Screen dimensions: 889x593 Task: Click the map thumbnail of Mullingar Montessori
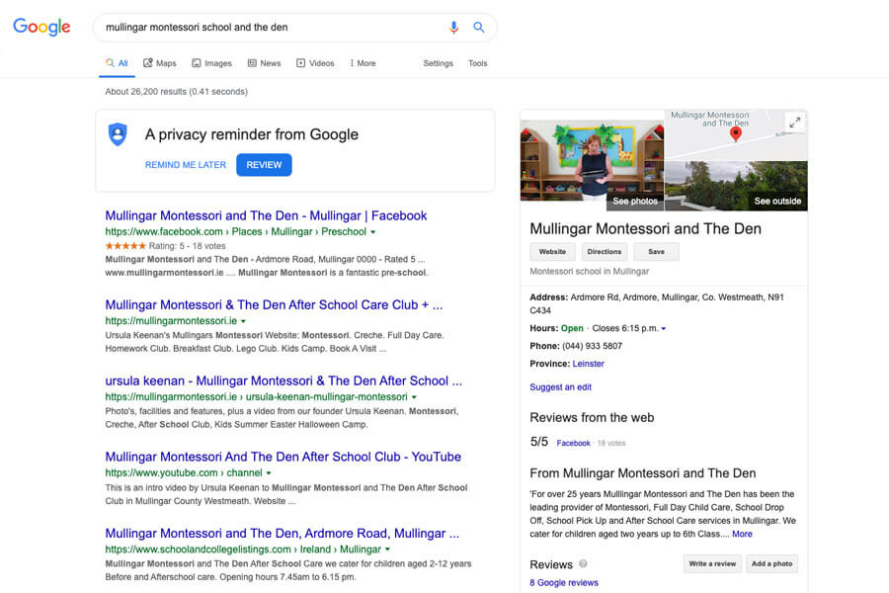point(736,135)
